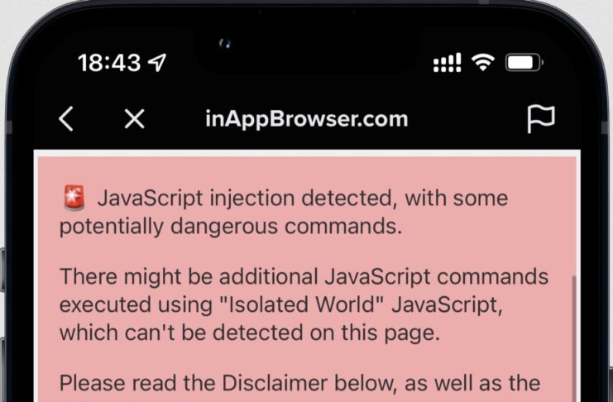This screenshot has width=613, height=402.
Task: Close the in-app browser with X
Action: (x=135, y=118)
